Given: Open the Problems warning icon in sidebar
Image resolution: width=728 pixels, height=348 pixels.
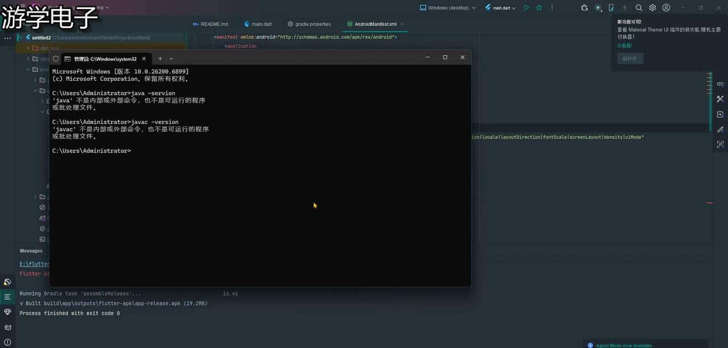Looking at the screenshot, I should (7, 342).
